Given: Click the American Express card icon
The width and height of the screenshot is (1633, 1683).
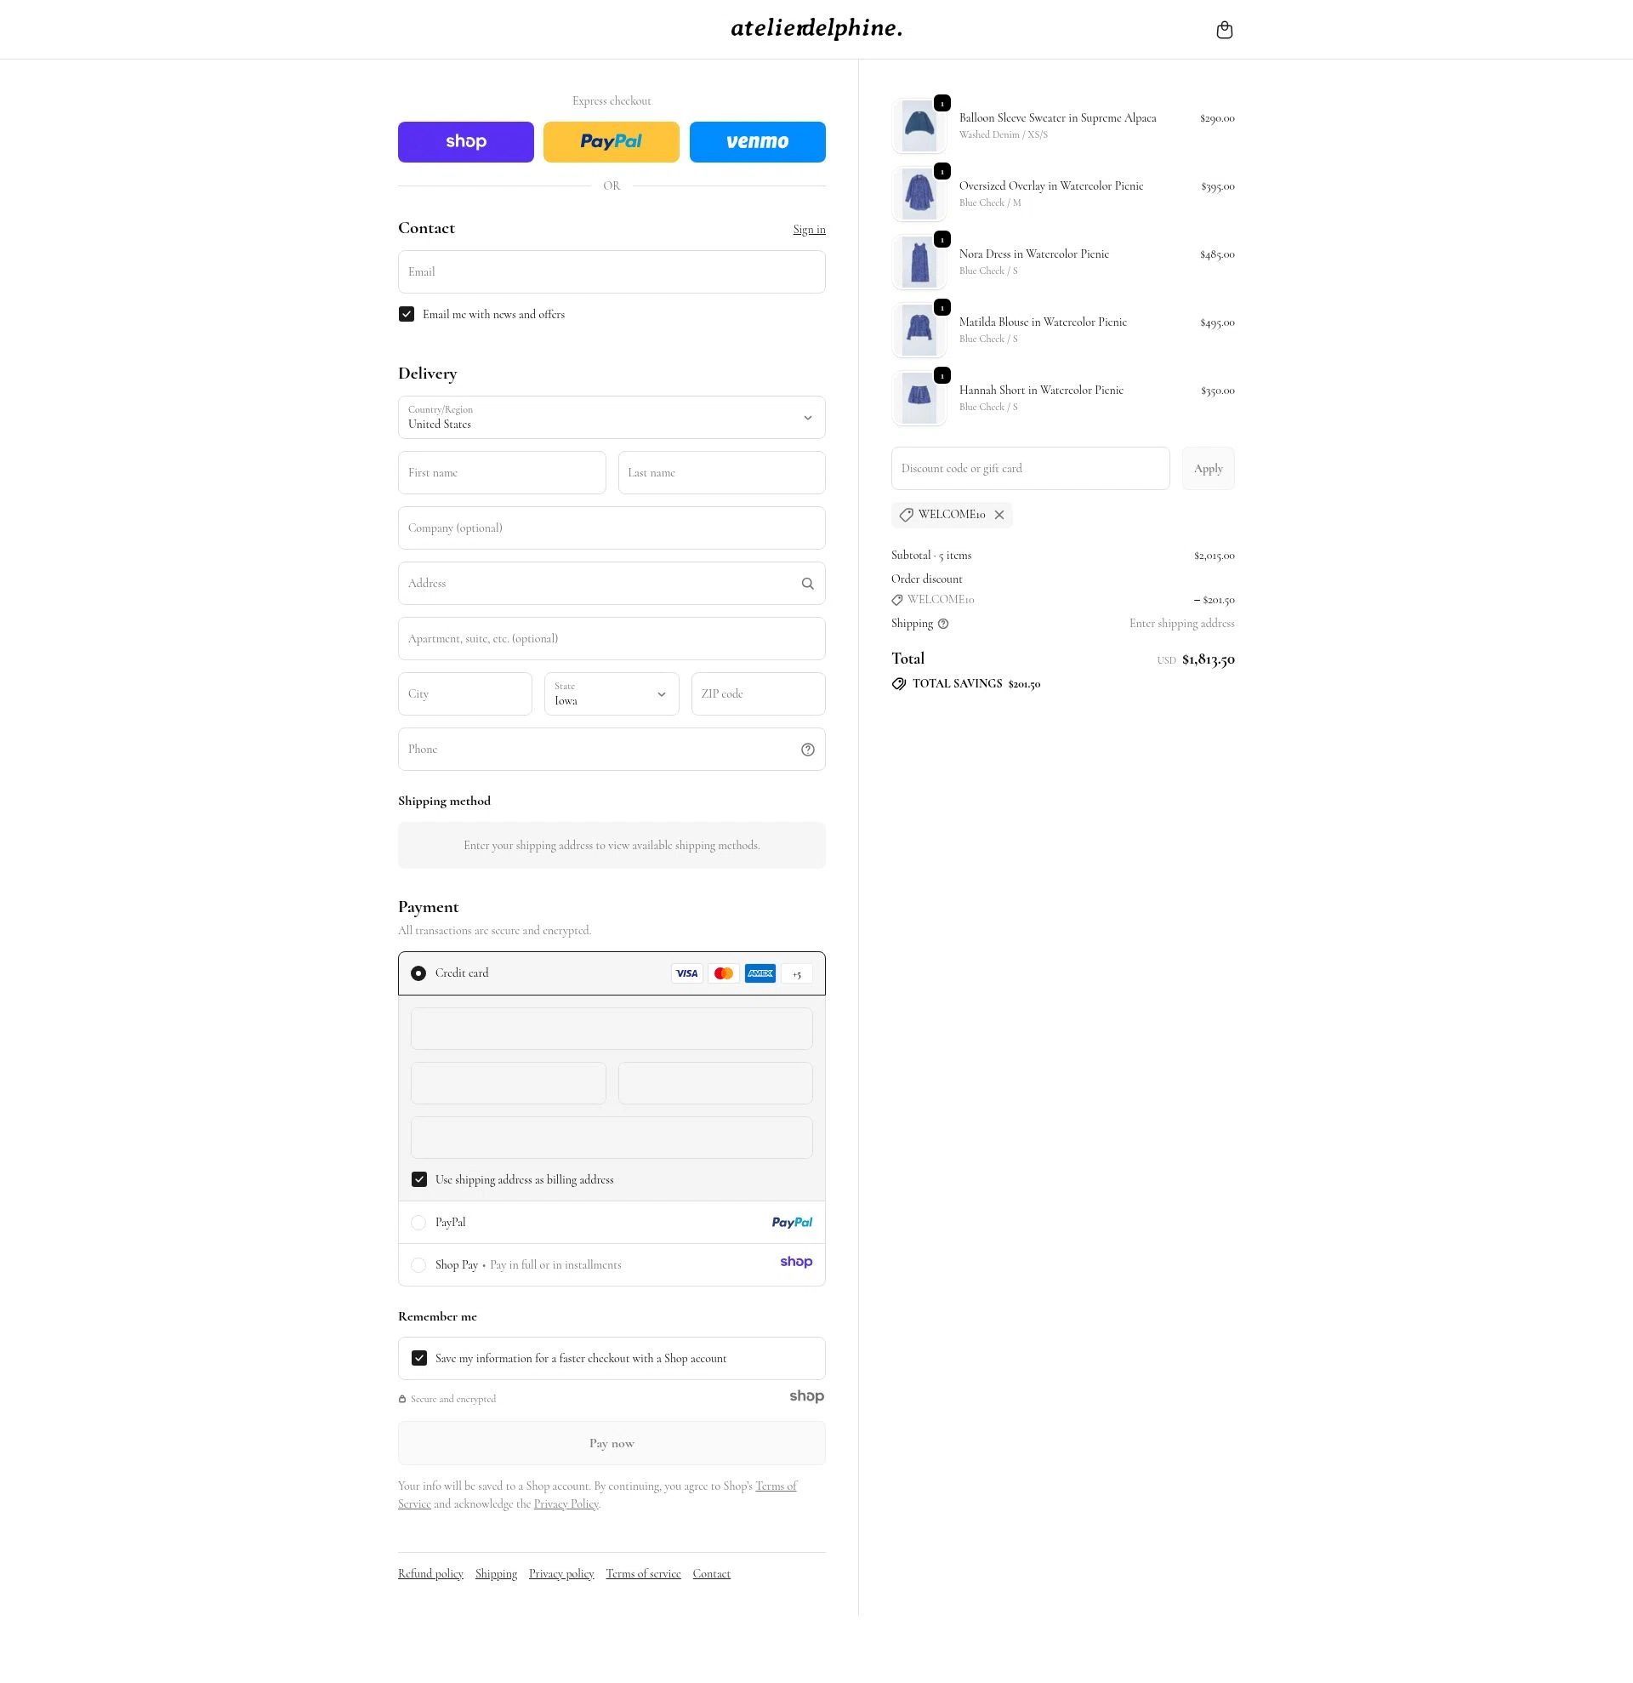Looking at the screenshot, I should [760, 973].
